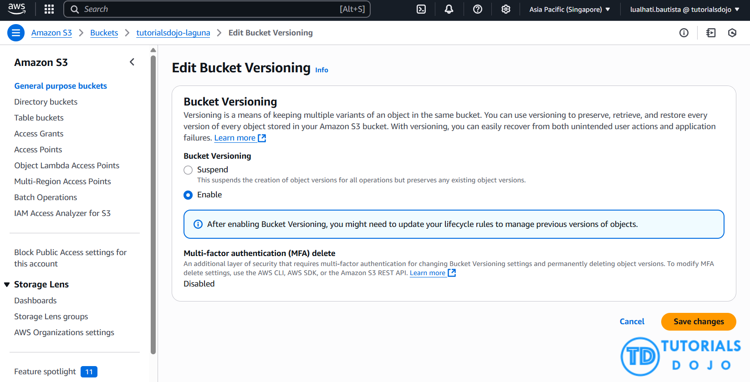The height and width of the screenshot is (382, 750).
Task: Collapse the Storage Lens section
Action: pyautogui.click(x=7, y=285)
